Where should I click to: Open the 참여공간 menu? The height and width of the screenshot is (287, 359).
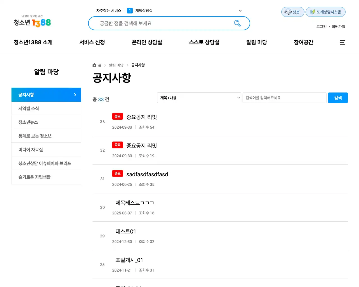[x=303, y=42]
